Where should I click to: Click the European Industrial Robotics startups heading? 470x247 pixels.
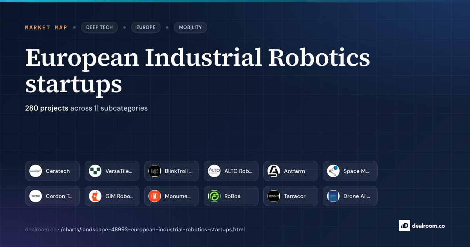pyautogui.click(x=198, y=71)
